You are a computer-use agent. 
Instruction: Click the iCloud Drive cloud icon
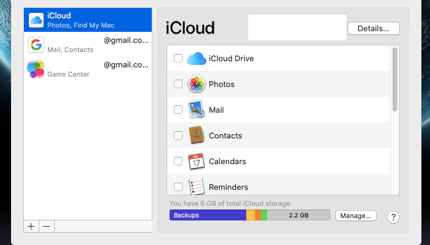point(197,58)
